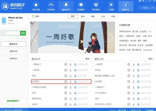Open the 应用游戏 apps and games section
Viewport: 156px width, 111px height.
tap(51, 6)
